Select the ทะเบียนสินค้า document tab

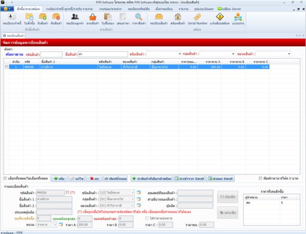pyautogui.click(x=16, y=36)
